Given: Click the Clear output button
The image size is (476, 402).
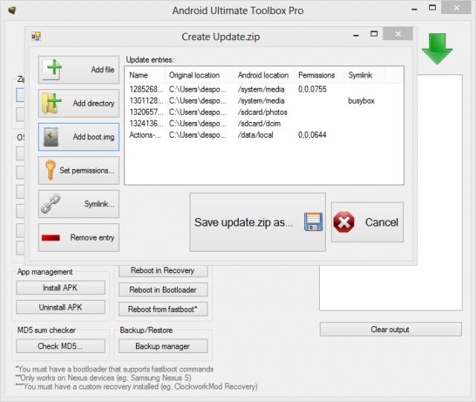Looking at the screenshot, I should pos(390,329).
